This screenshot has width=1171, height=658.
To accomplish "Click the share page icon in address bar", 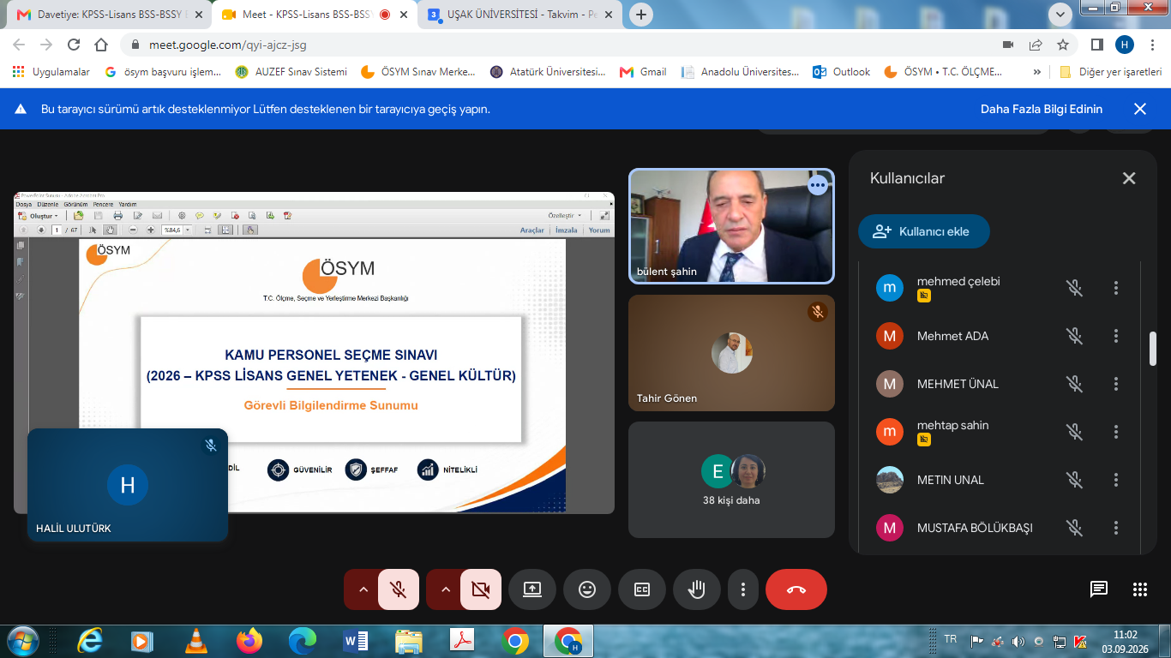I will (x=1036, y=45).
